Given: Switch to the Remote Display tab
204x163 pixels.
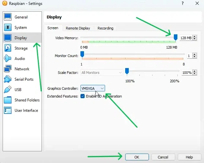Looking at the screenshot, I should coord(78,28).
